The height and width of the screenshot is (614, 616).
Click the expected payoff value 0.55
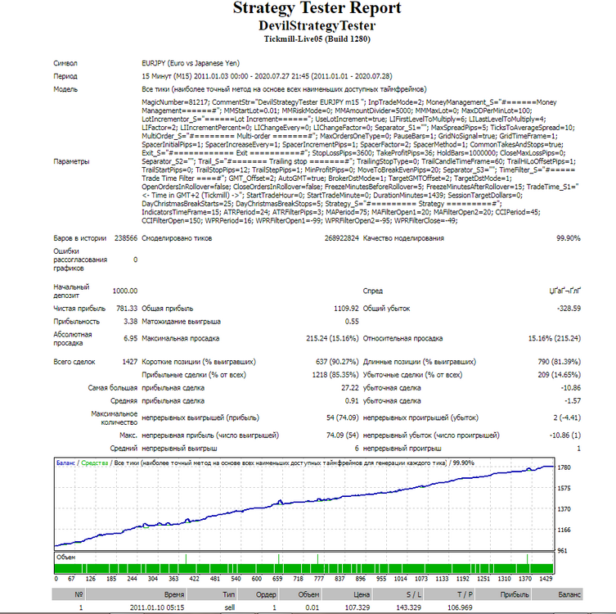click(352, 322)
